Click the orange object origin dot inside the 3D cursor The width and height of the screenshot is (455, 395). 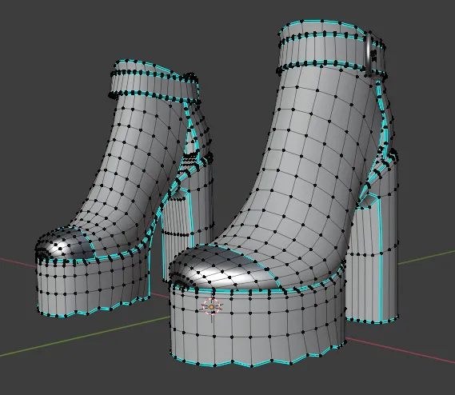point(212,307)
